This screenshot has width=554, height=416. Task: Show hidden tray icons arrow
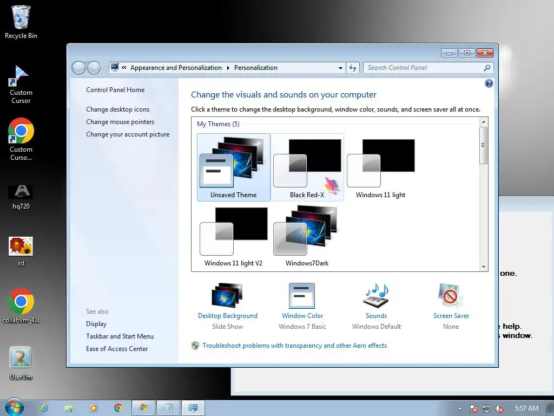tap(460, 408)
